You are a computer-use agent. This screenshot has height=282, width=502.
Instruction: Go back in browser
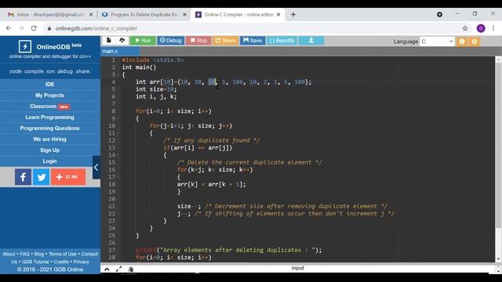coord(9,28)
